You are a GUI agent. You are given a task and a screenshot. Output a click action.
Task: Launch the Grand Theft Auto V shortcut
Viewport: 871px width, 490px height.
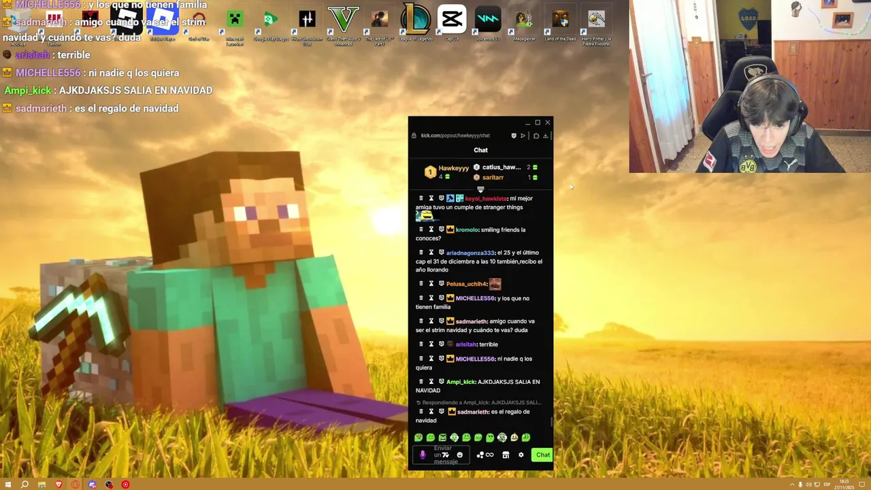coord(343,24)
